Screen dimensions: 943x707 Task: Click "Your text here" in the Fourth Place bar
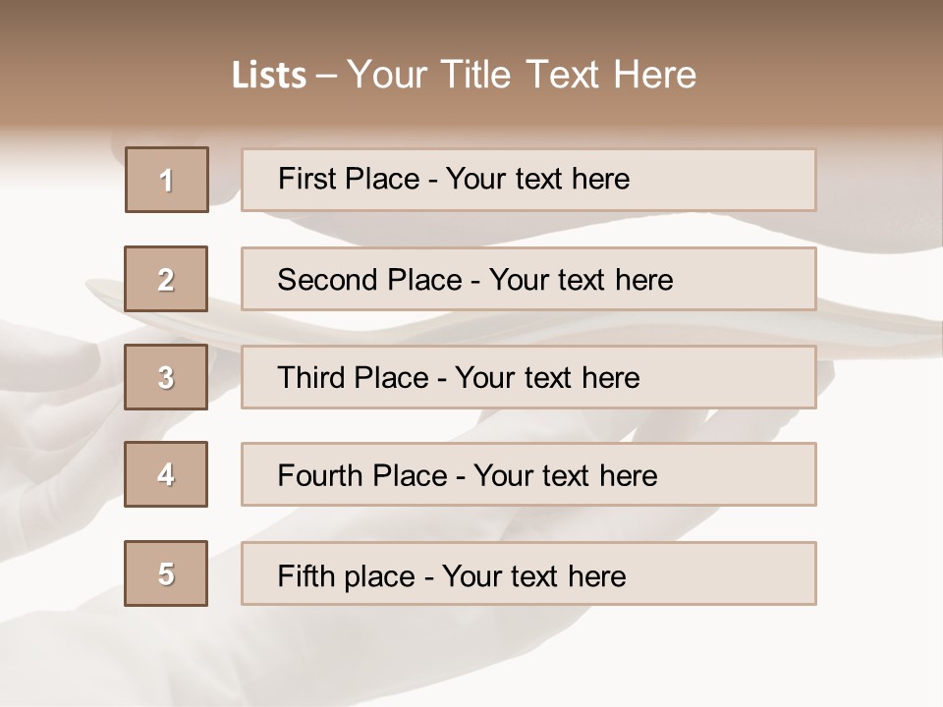click(565, 476)
